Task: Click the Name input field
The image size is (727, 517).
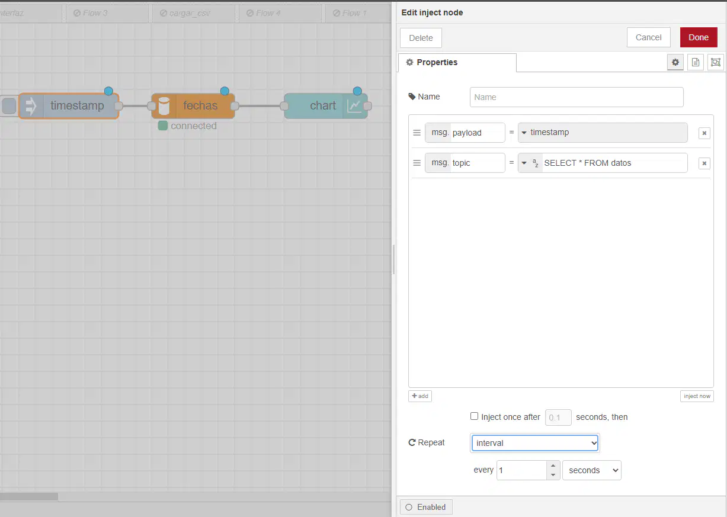Action: pos(577,97)
